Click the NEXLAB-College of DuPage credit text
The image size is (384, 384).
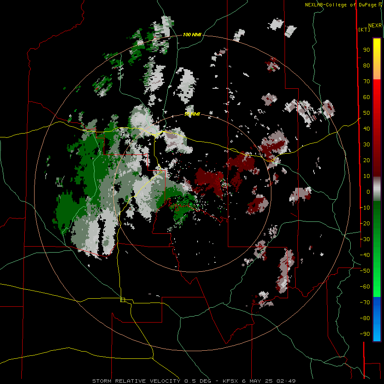[341, 5]
